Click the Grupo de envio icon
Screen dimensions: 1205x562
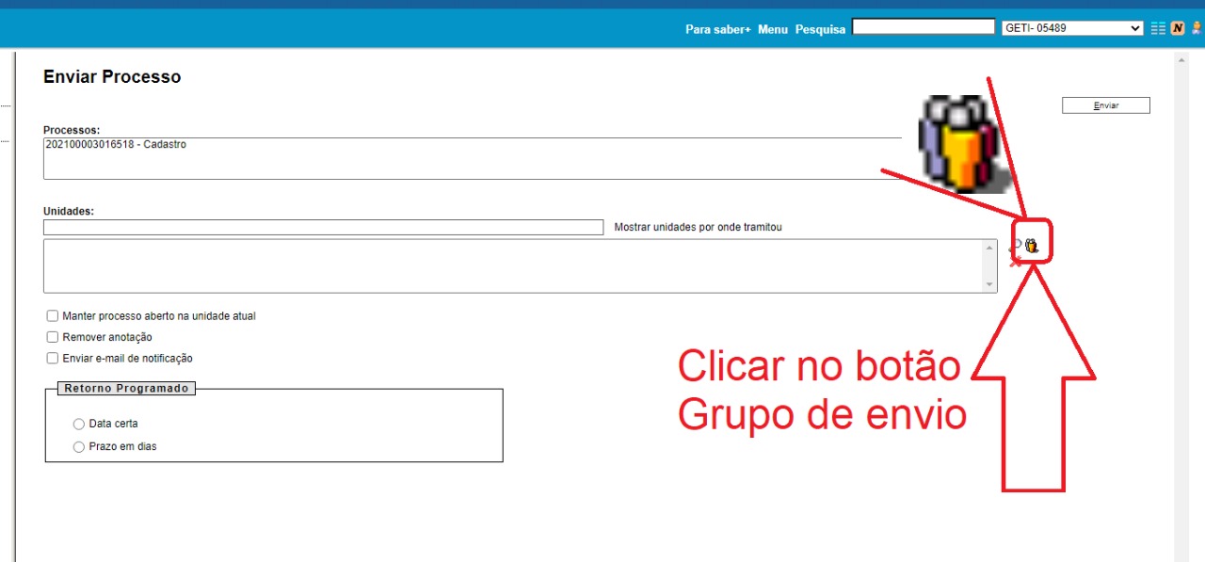click(x=1032, y=246)
